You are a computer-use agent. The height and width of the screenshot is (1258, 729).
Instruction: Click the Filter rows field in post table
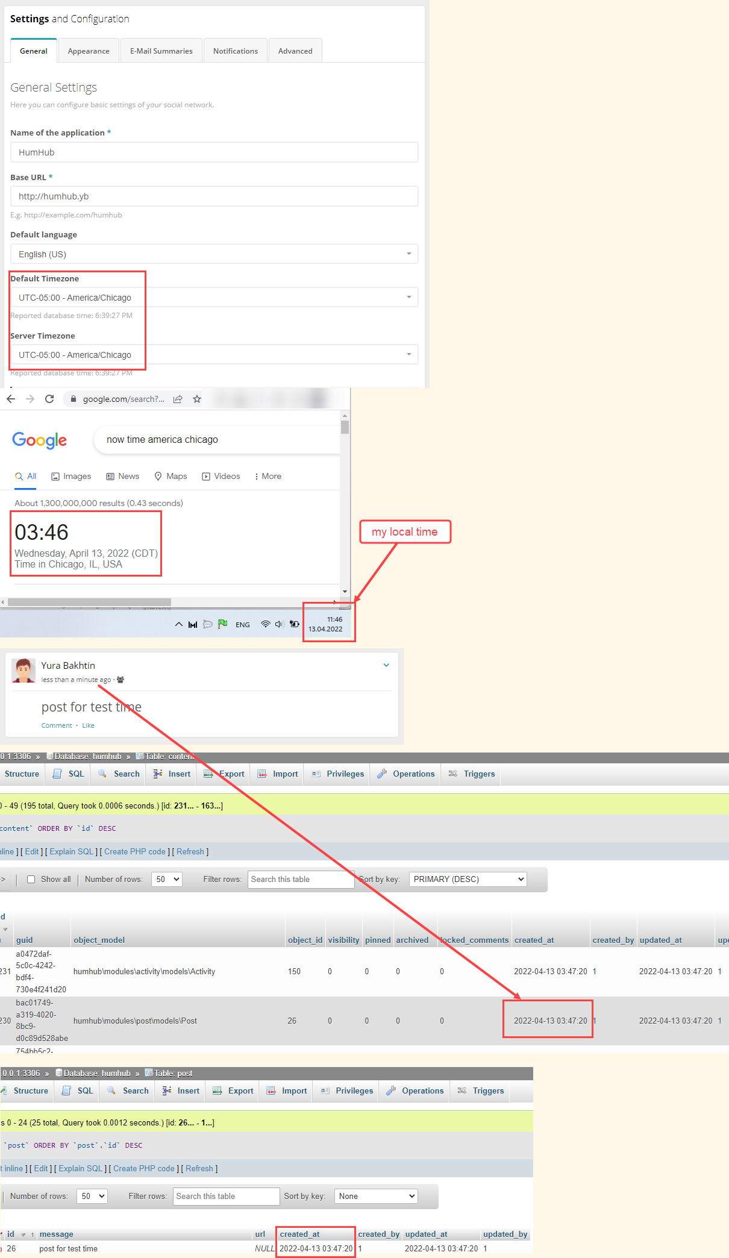(x=227, y=1197)
